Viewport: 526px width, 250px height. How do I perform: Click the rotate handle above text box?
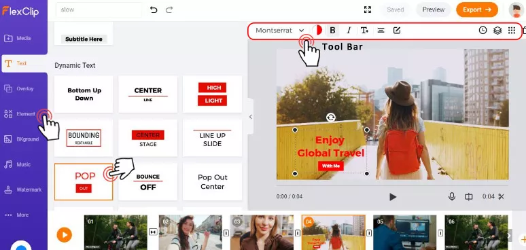(331, 117)
